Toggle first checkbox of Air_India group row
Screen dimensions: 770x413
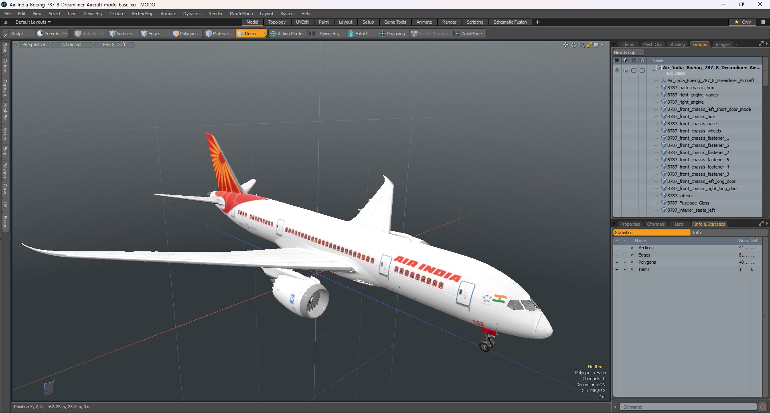(634, 70)
